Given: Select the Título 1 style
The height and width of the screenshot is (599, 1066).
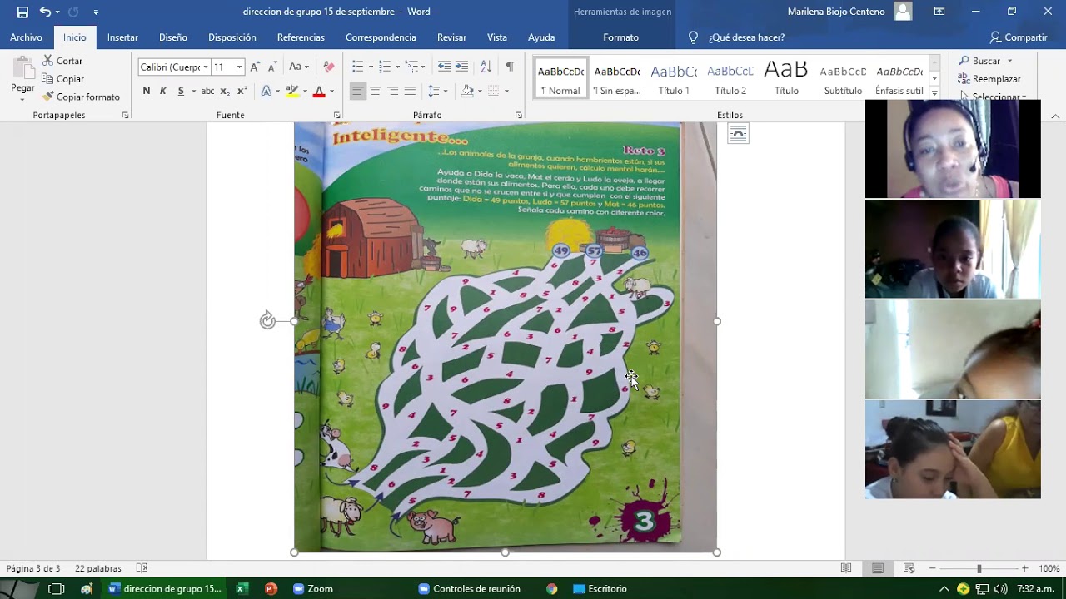Looking at the screenshot, I should 674,77.
